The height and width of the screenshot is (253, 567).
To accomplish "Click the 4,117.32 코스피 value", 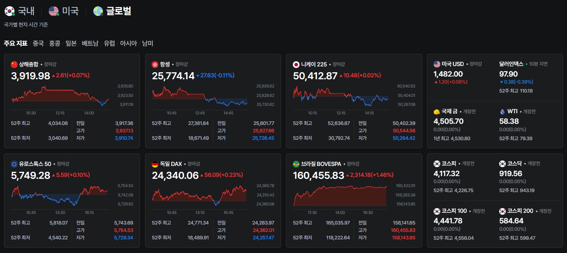I will coord(447,173).
